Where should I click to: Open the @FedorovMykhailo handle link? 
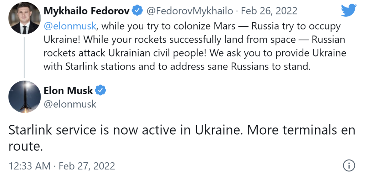(x=190, y=11)
